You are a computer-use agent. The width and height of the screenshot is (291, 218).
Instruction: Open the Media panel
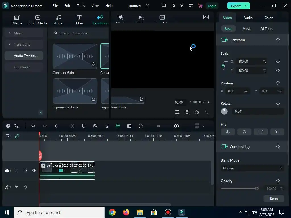coord(17,20)
